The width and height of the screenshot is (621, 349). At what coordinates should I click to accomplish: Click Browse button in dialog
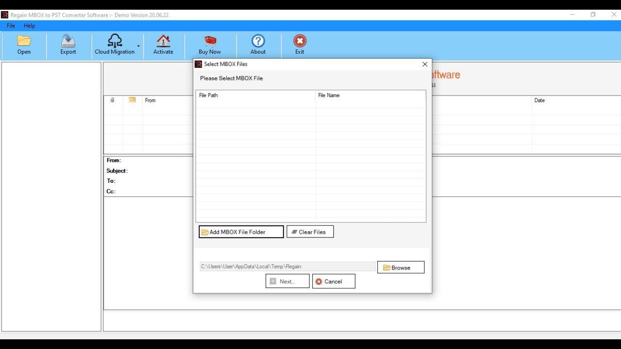pyautogui.click(x=401, y=268)
